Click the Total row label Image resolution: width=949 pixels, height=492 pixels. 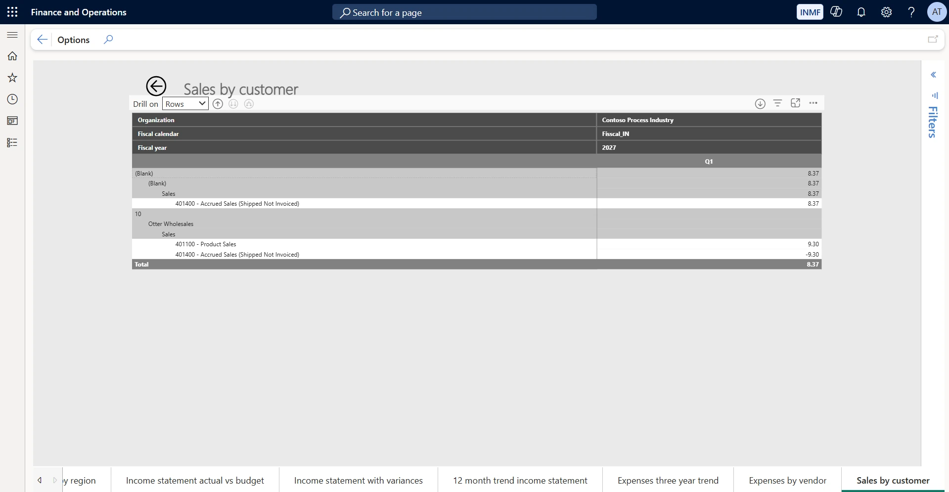click(x=141, y=265)
